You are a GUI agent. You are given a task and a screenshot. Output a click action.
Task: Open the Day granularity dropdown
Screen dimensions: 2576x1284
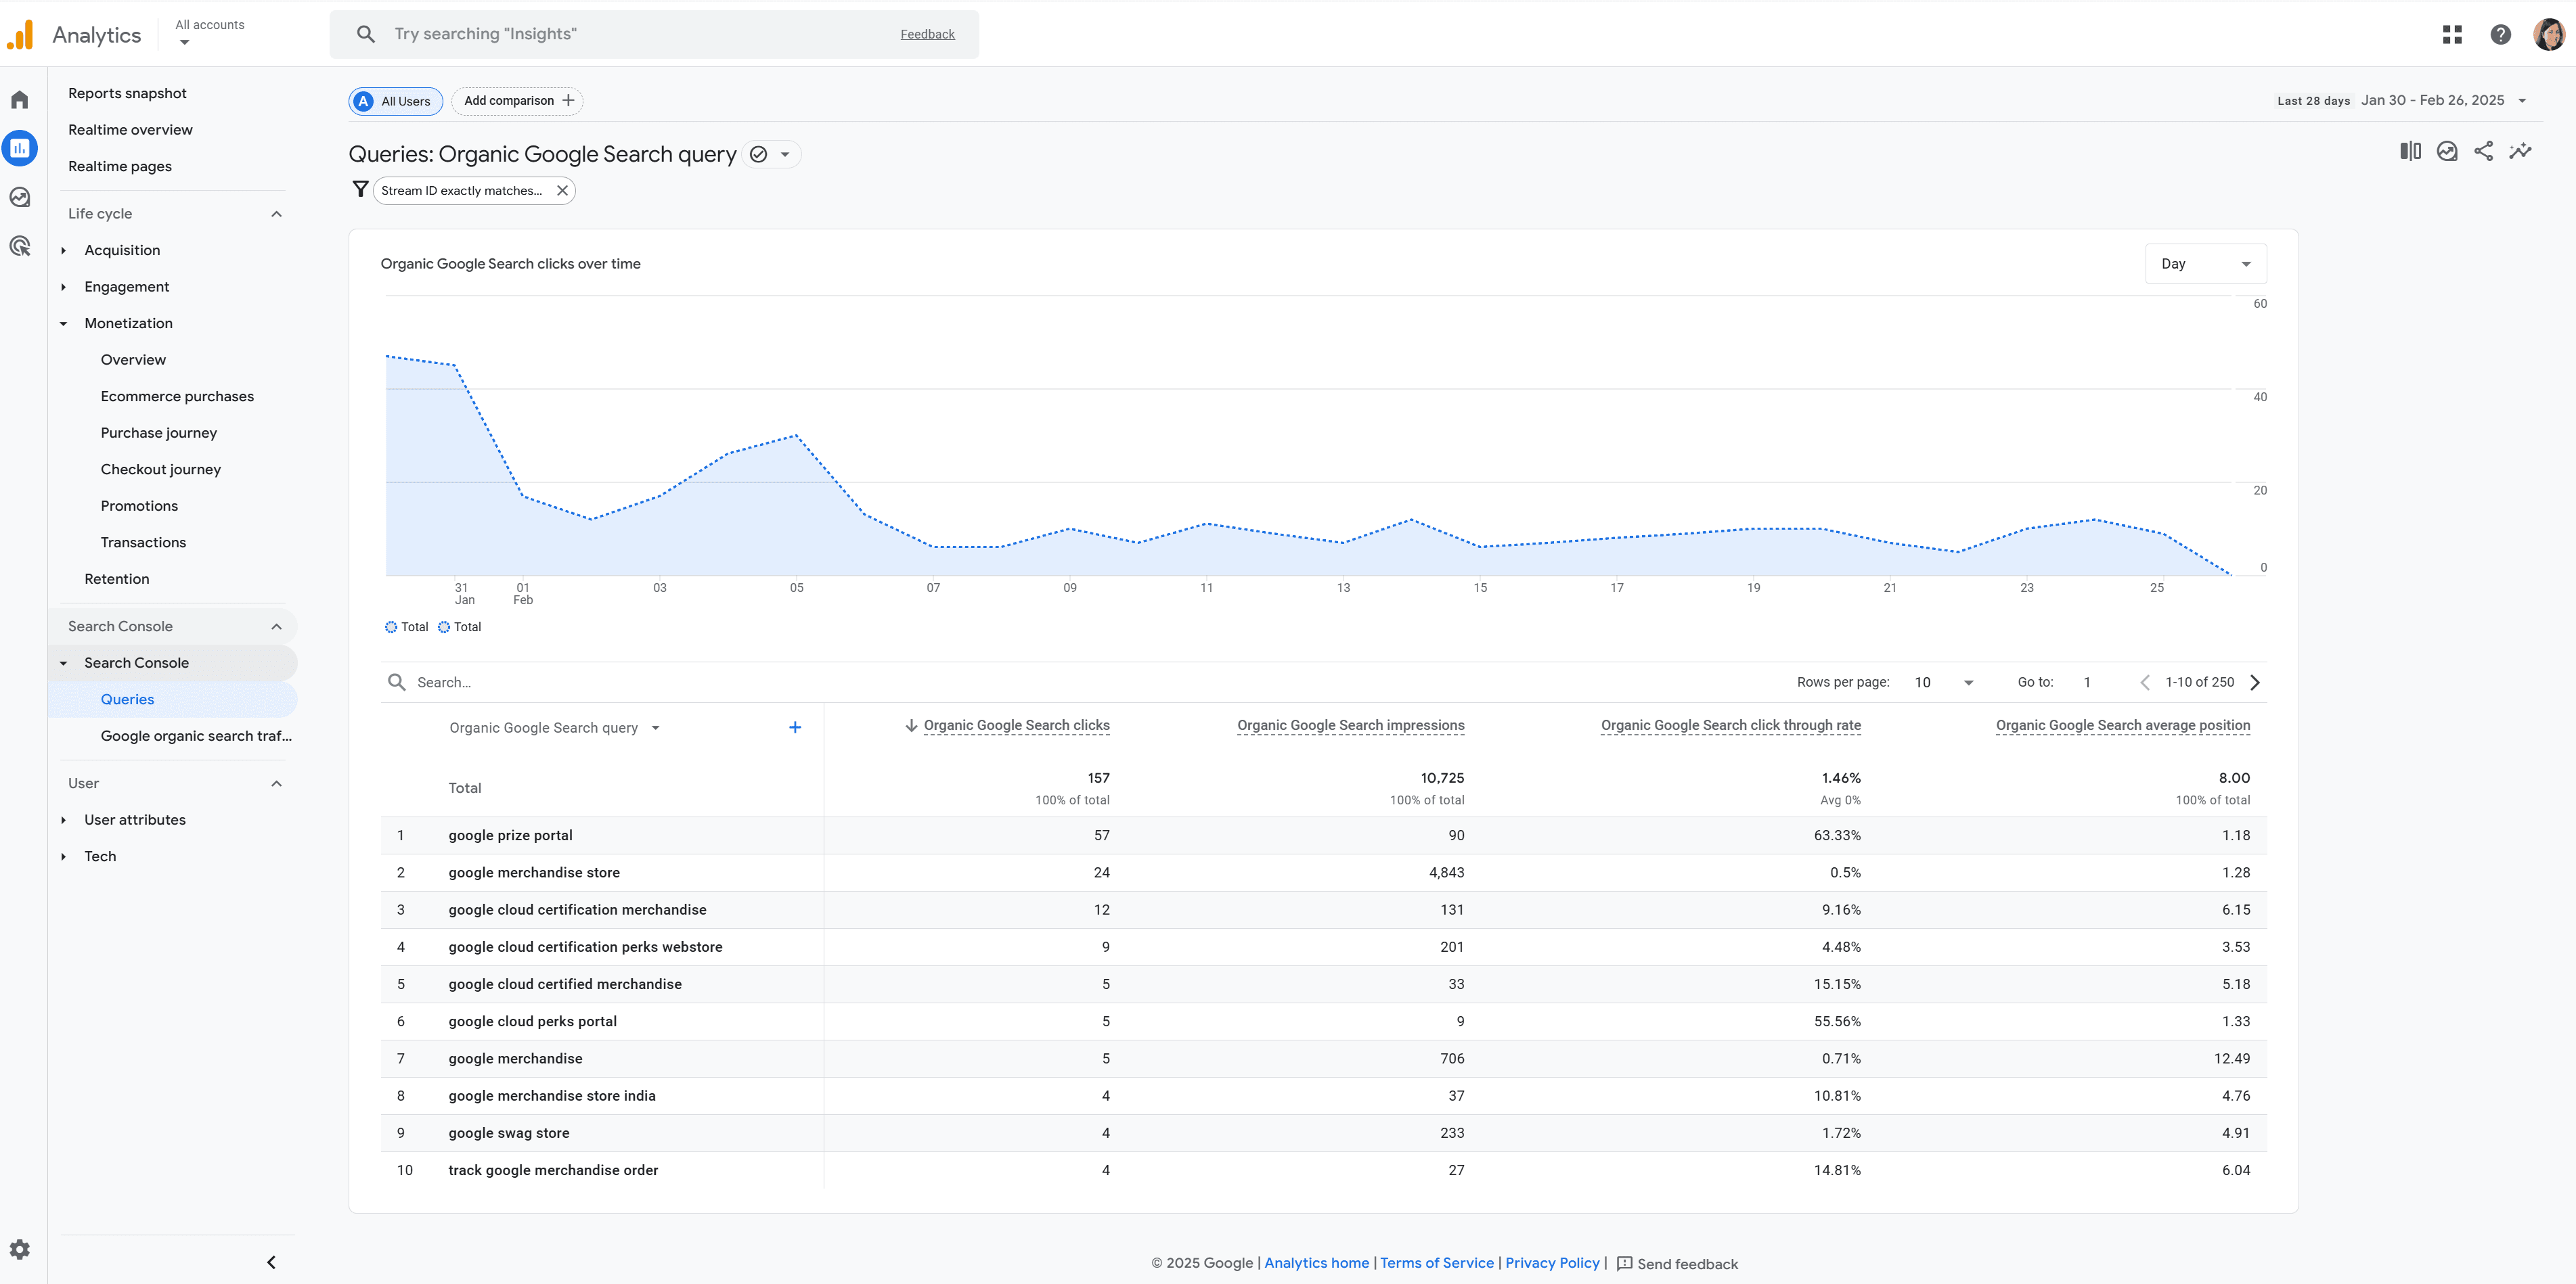(x=2205, y=264)
